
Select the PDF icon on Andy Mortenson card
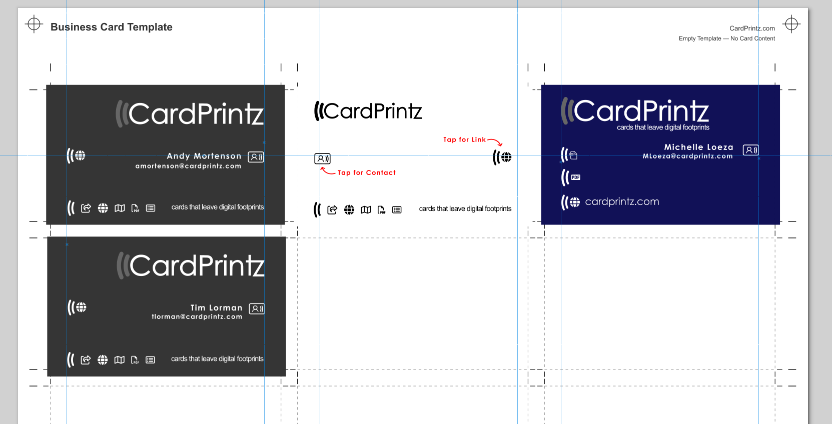(x=135, y=208)
